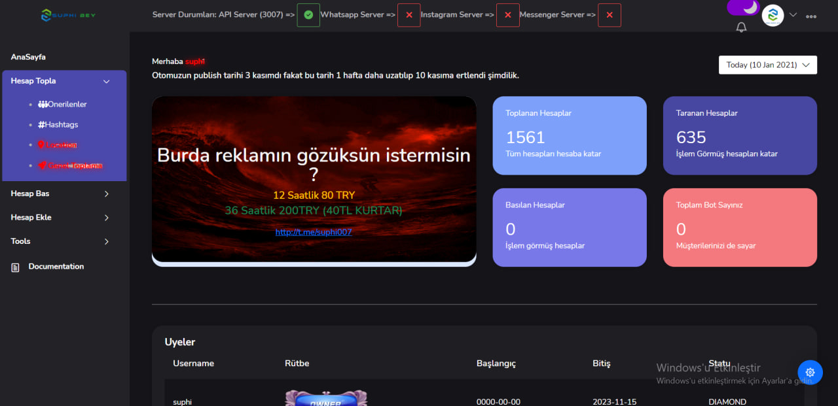The width and height of the screenshot is (838, 406).
Task: Open the Today (10 Jan 2021) date dropdown
Action: 768,65
